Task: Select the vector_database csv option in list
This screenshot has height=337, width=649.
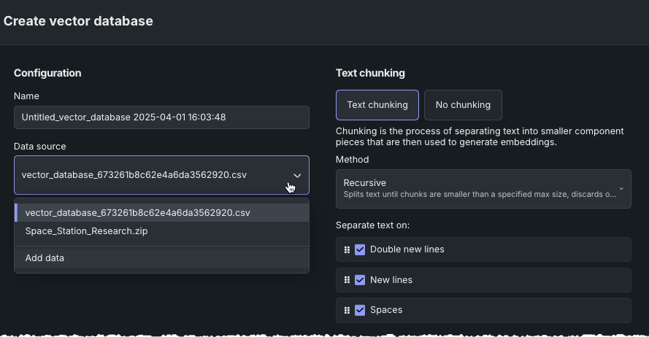Action: pyautogui.click(x=137, y=213)
